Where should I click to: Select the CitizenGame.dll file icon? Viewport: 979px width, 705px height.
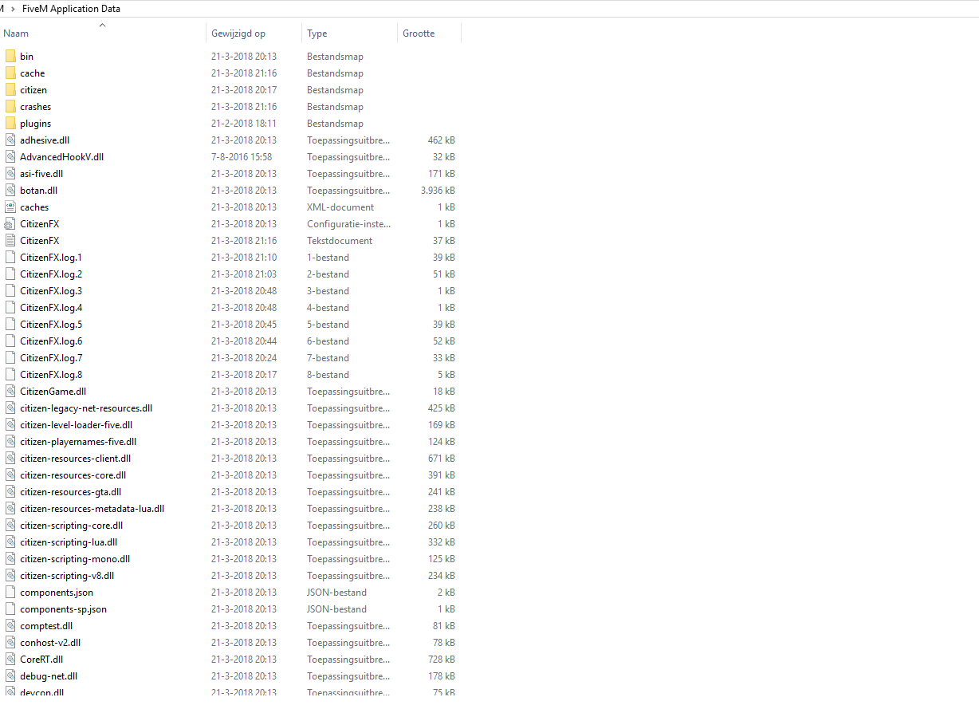point(10,391)
